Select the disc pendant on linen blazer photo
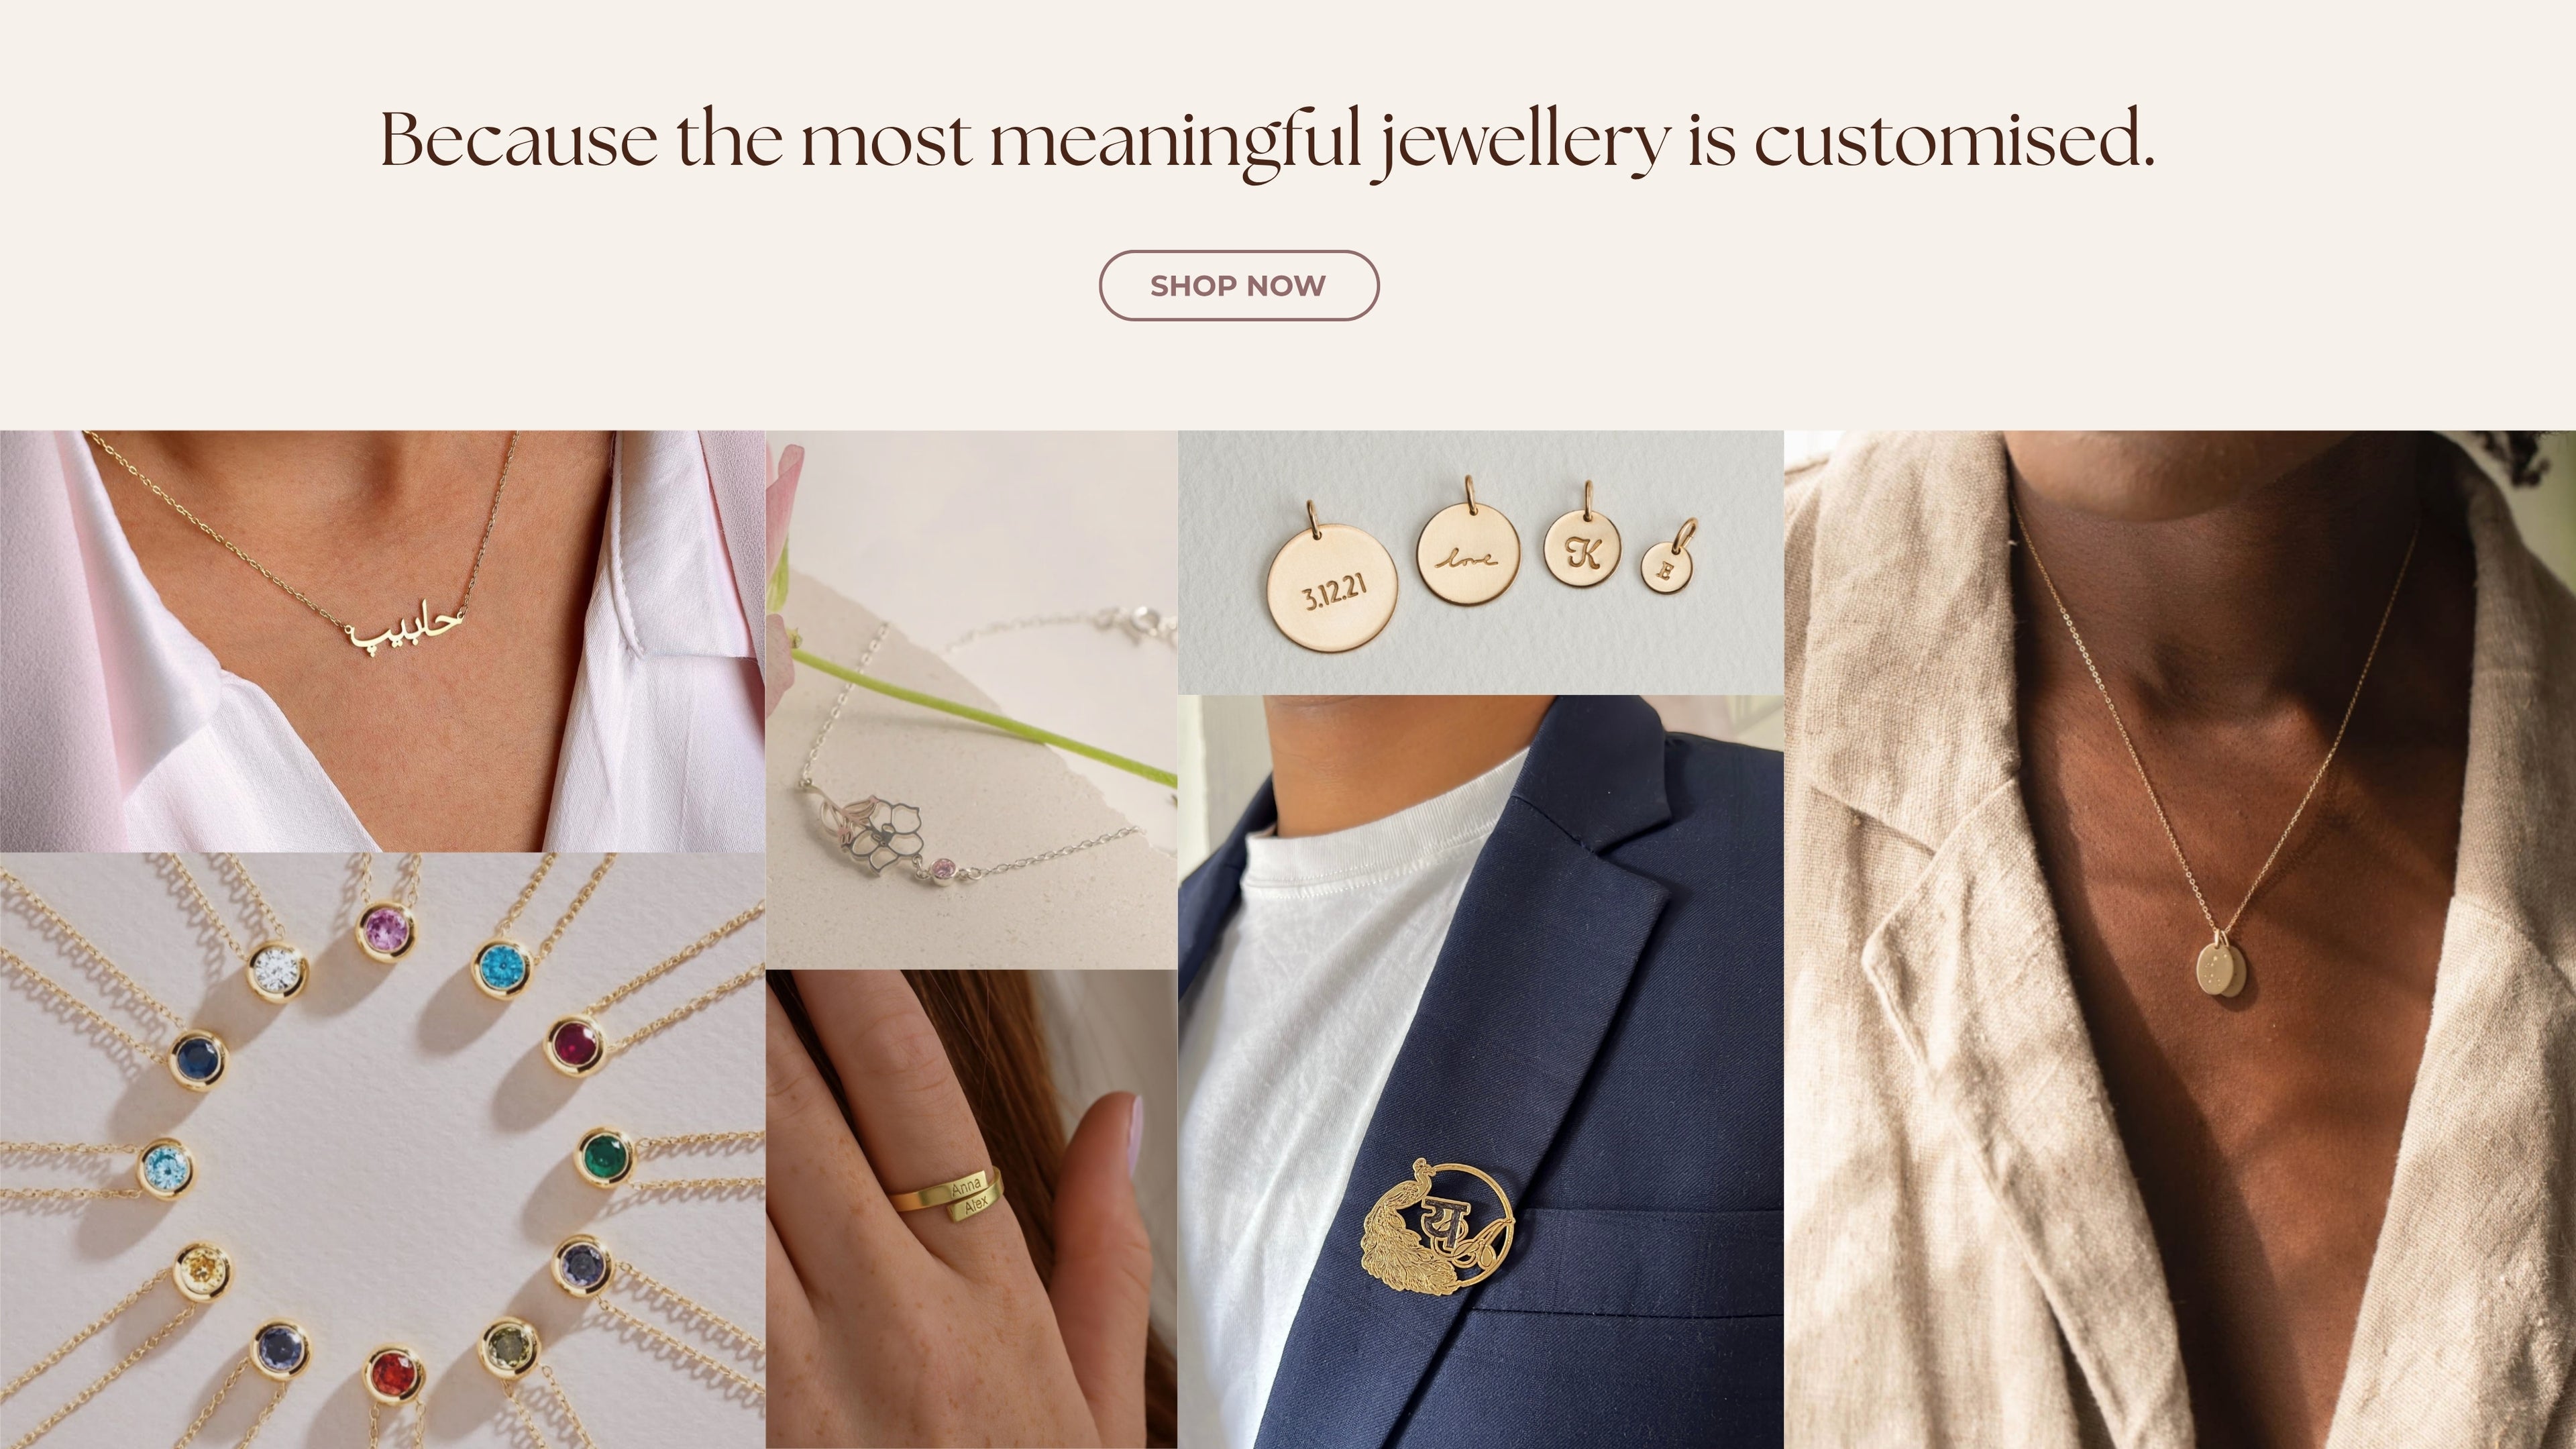This screenshot has width=2576, height=1449. click(2180, 940)
